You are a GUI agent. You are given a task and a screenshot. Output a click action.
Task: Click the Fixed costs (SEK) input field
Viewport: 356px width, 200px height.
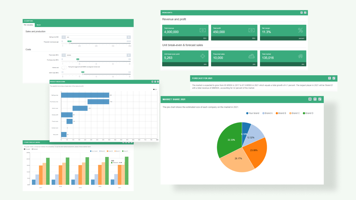click(x=96, y=55)
